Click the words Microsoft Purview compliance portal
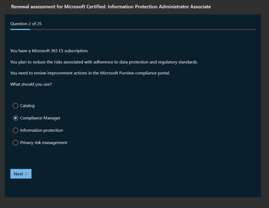This screenshot has width=269, height=208. pos(135,73)
